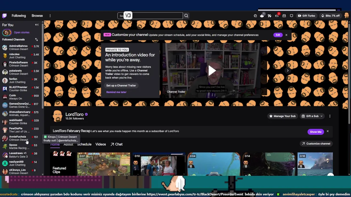Click the verified badge beside LordToro

[86, 114]
